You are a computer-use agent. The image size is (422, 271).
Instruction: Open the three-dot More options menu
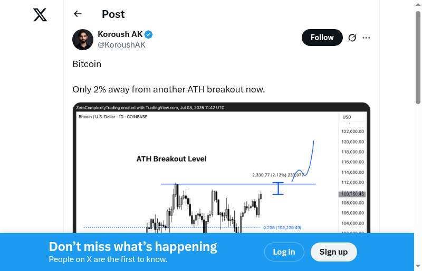(x=367, y=38)
